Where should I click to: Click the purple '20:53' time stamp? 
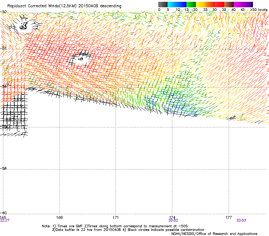coord(241,220)
